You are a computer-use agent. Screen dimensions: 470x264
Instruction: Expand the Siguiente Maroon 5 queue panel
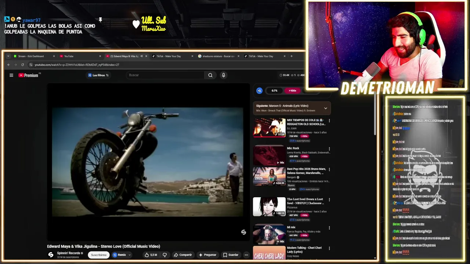click(x=325, y=108)
